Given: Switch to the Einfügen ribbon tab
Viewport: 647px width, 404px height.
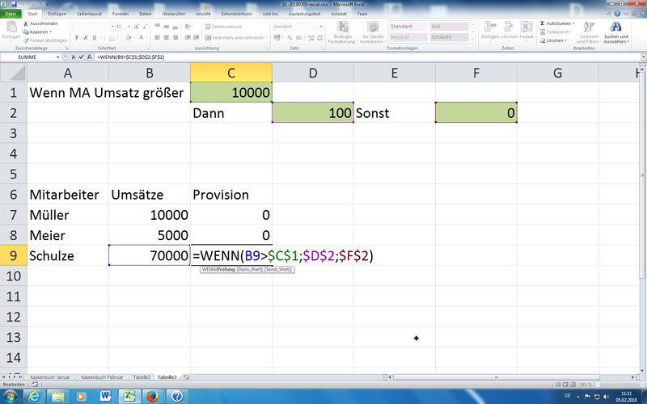Looking at the screenshot, I should 57,14.
